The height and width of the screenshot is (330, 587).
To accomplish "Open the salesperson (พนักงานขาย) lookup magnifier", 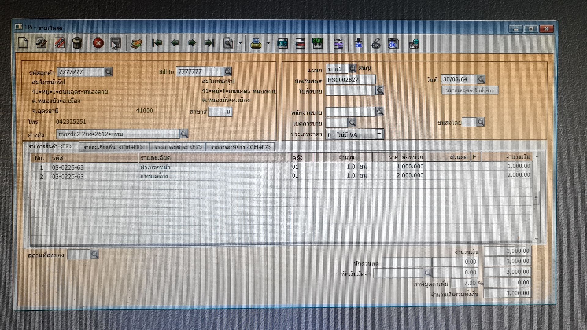I will tap(380, 112).
